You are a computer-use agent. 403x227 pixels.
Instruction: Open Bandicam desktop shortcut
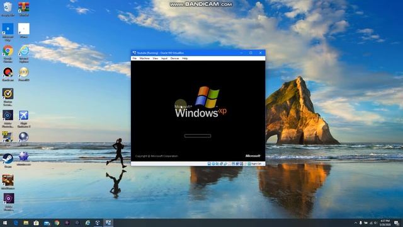tap(8, 74)
